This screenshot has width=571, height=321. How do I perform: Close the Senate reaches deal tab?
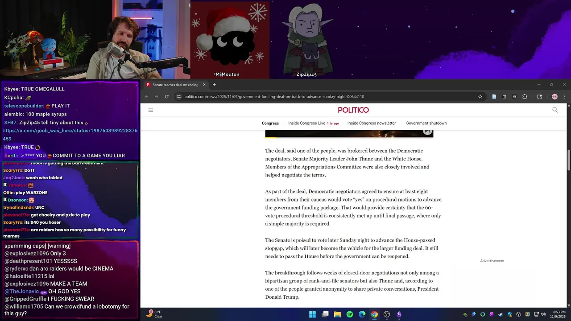coord(204,85)
